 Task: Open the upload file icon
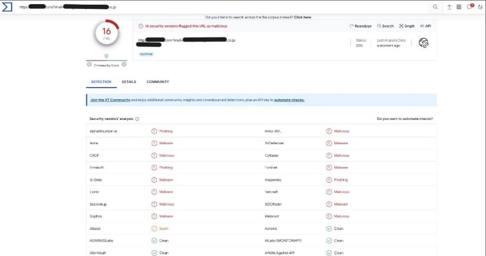tap(449, 7)
